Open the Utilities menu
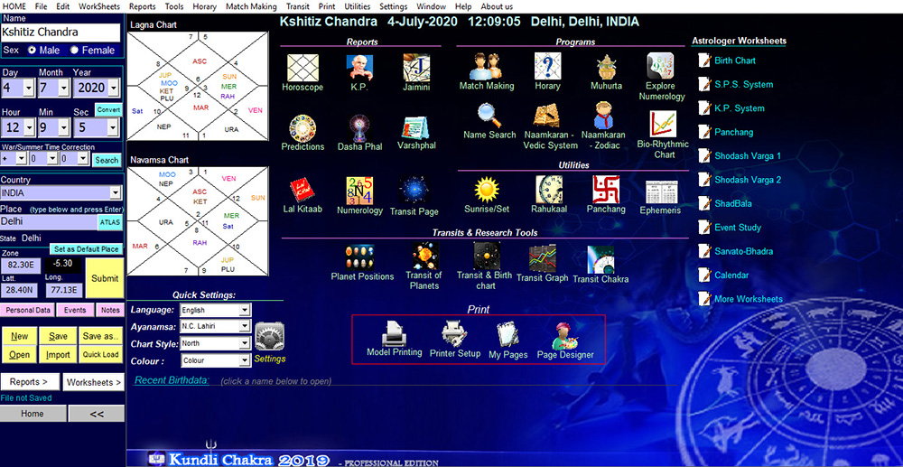The image size is (903, 467). click(358, 6)
